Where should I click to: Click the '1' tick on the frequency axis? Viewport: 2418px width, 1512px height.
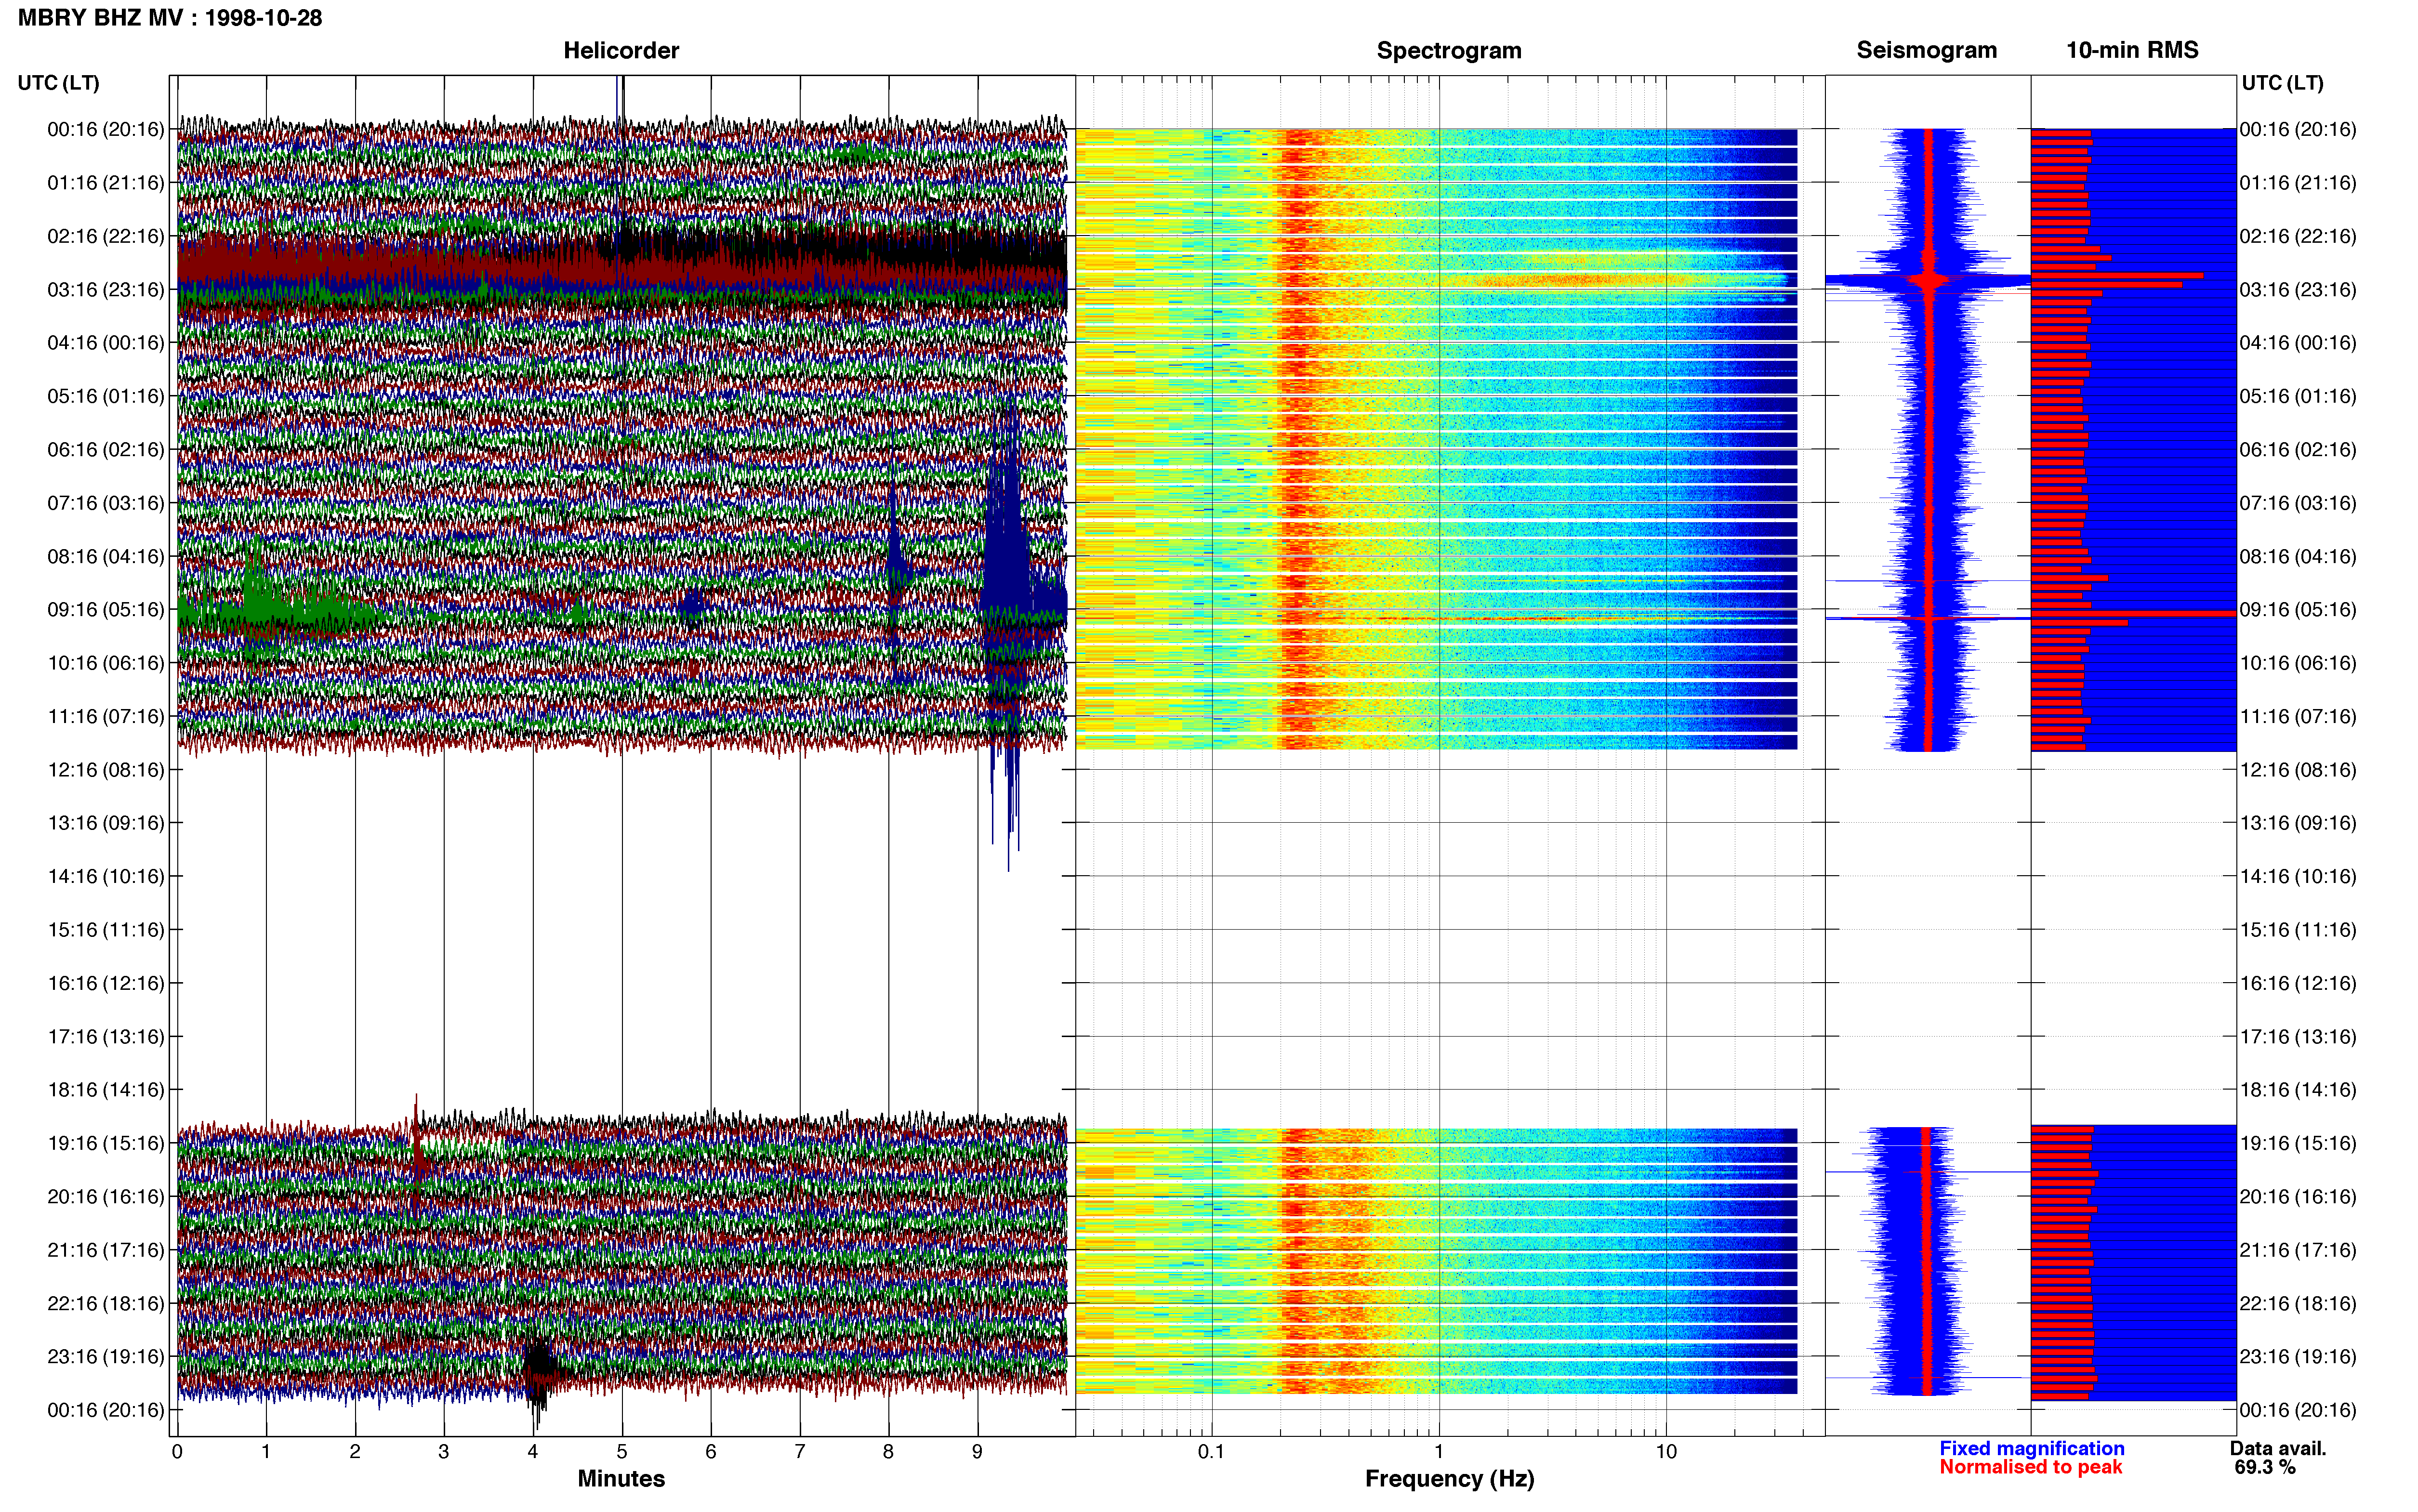tap(1439, 1452)
